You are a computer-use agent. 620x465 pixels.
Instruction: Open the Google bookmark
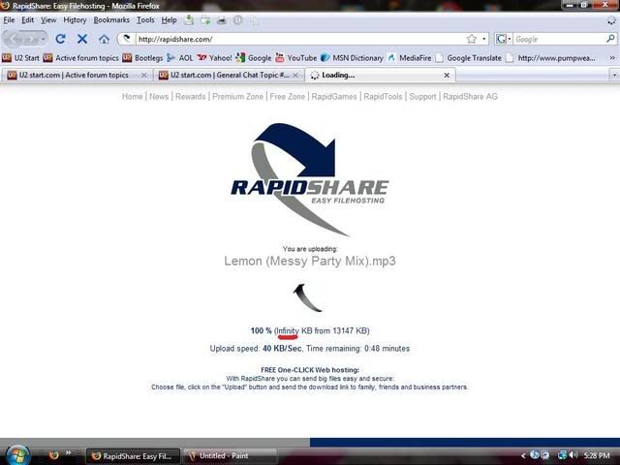point(253,58)
